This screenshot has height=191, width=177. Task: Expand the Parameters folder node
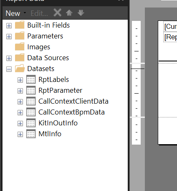(x=9, y=37)
